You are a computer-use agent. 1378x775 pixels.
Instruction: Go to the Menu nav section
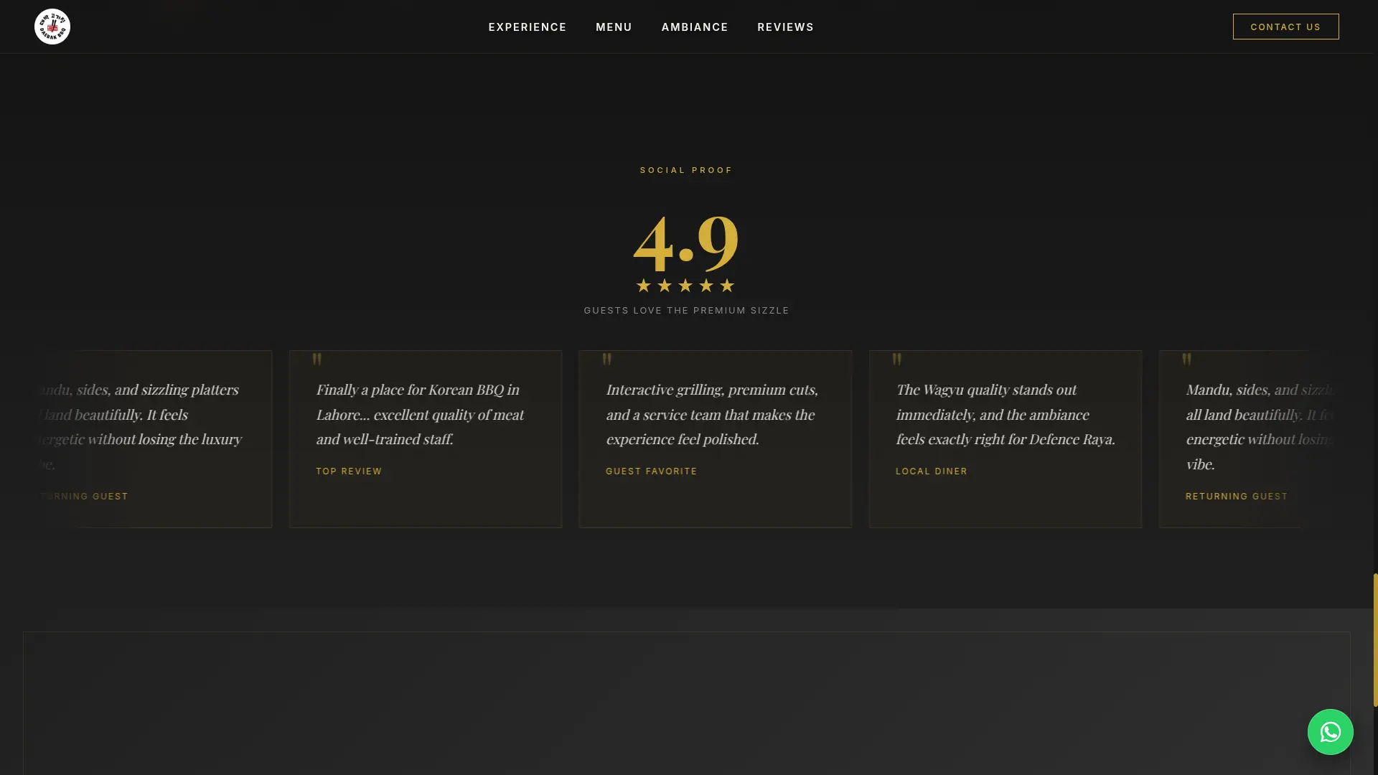point(614,27)
